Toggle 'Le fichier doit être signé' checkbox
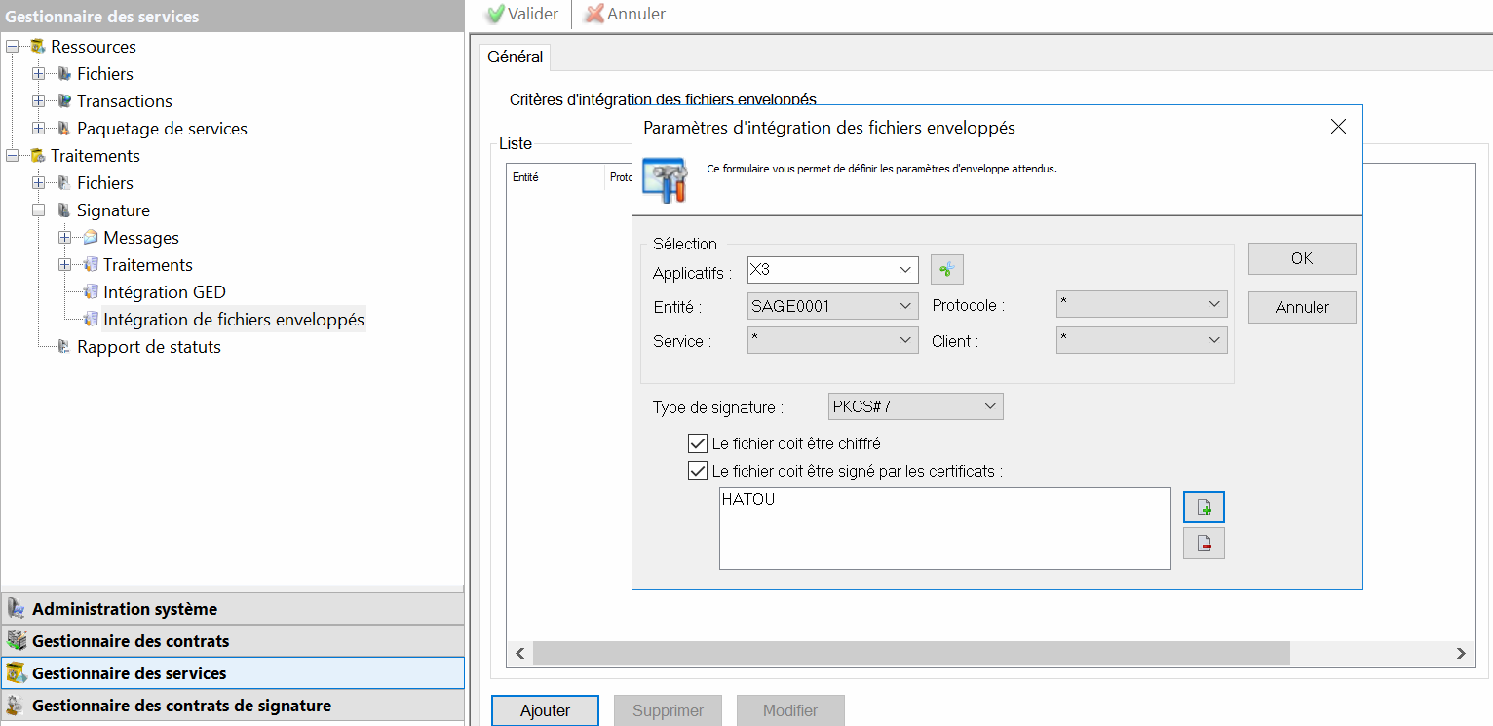The image size is (1493, 726). [x=697, y=471]
